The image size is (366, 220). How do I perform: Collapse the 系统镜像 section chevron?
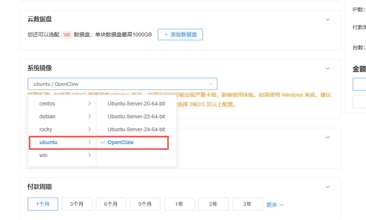328,68
